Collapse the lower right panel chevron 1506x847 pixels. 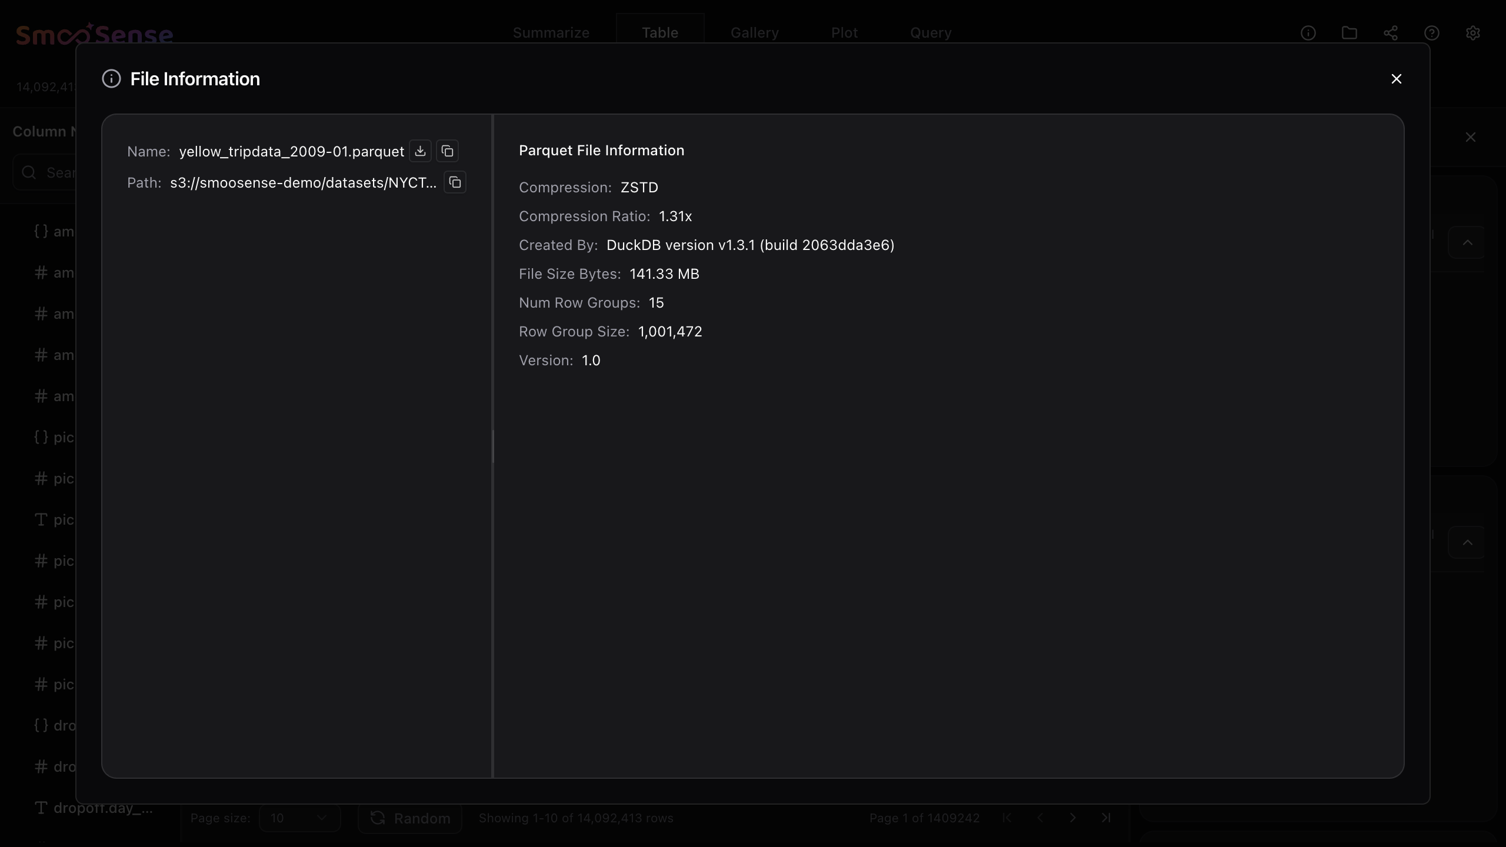pos(1467,542)
